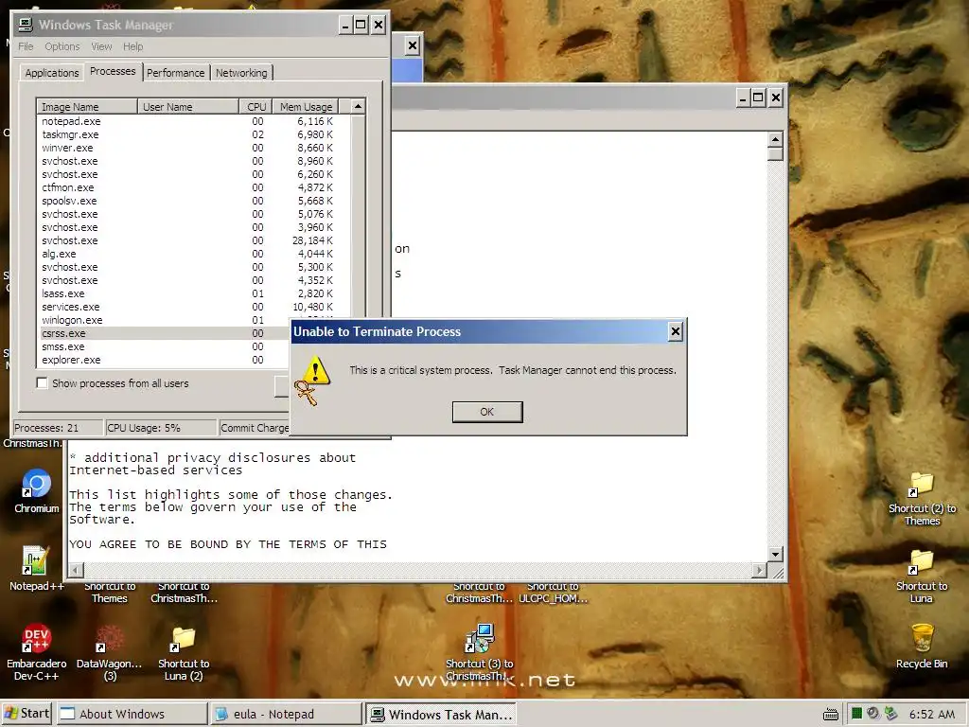This screenshot has width=969, height=727.
Task: Open the DataWagon (3) desktop shortcut
Action: coord(110,651)
